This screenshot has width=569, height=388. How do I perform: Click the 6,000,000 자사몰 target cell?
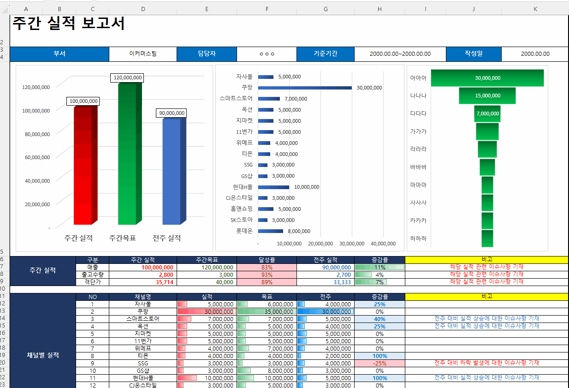267,304
